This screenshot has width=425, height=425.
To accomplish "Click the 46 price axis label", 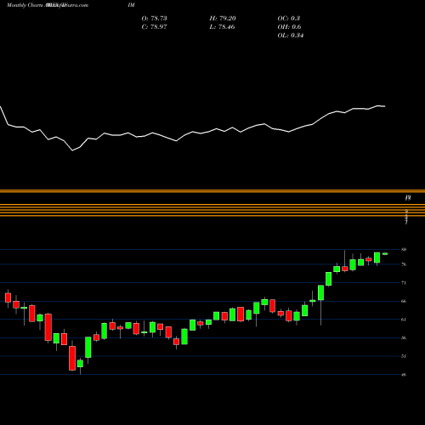I will coord(404,375).
